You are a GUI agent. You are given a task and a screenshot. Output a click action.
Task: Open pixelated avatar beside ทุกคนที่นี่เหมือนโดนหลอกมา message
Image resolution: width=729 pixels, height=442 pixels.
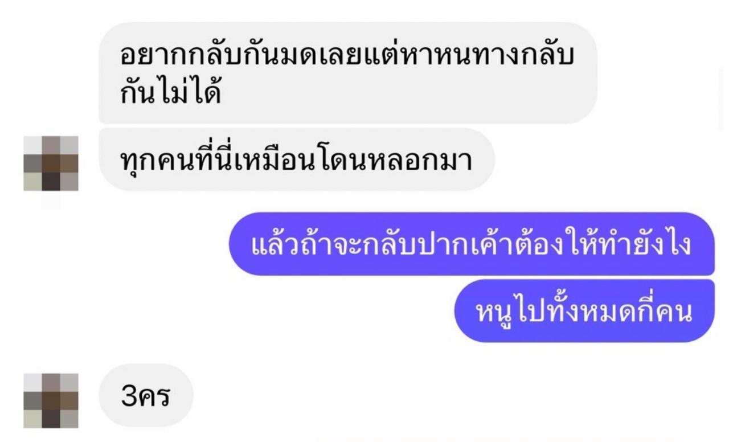[x=51, y=163]
